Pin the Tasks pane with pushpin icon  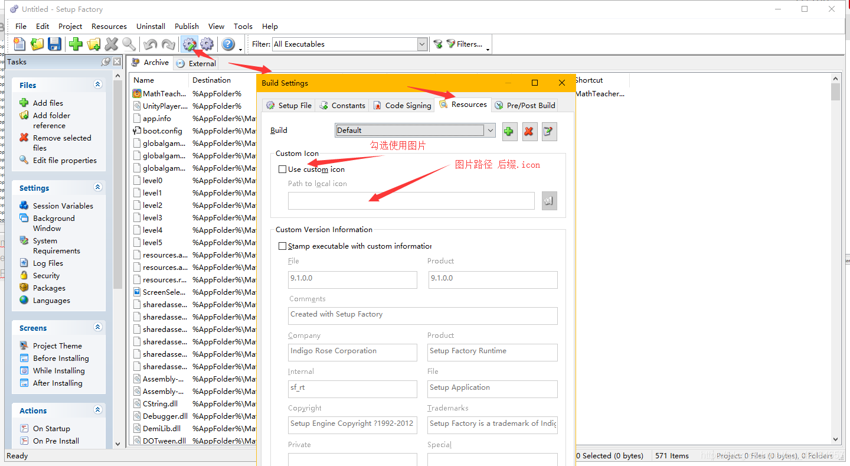coord(106,61)
